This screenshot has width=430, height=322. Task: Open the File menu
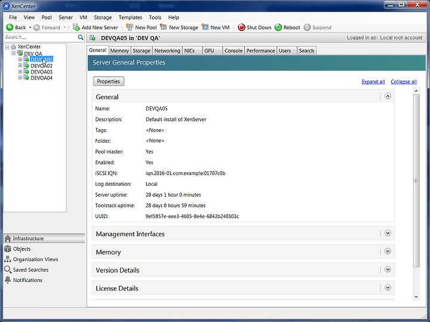click(x=13, y=17)
